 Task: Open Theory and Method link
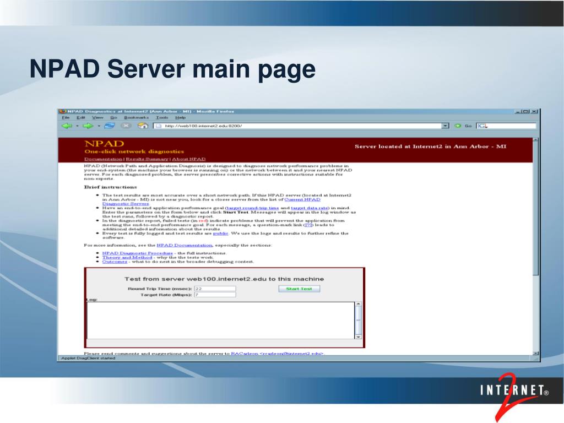pos(127,258)
